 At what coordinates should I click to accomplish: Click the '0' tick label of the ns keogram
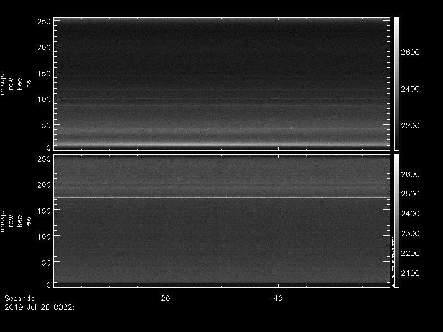[49, 148]
